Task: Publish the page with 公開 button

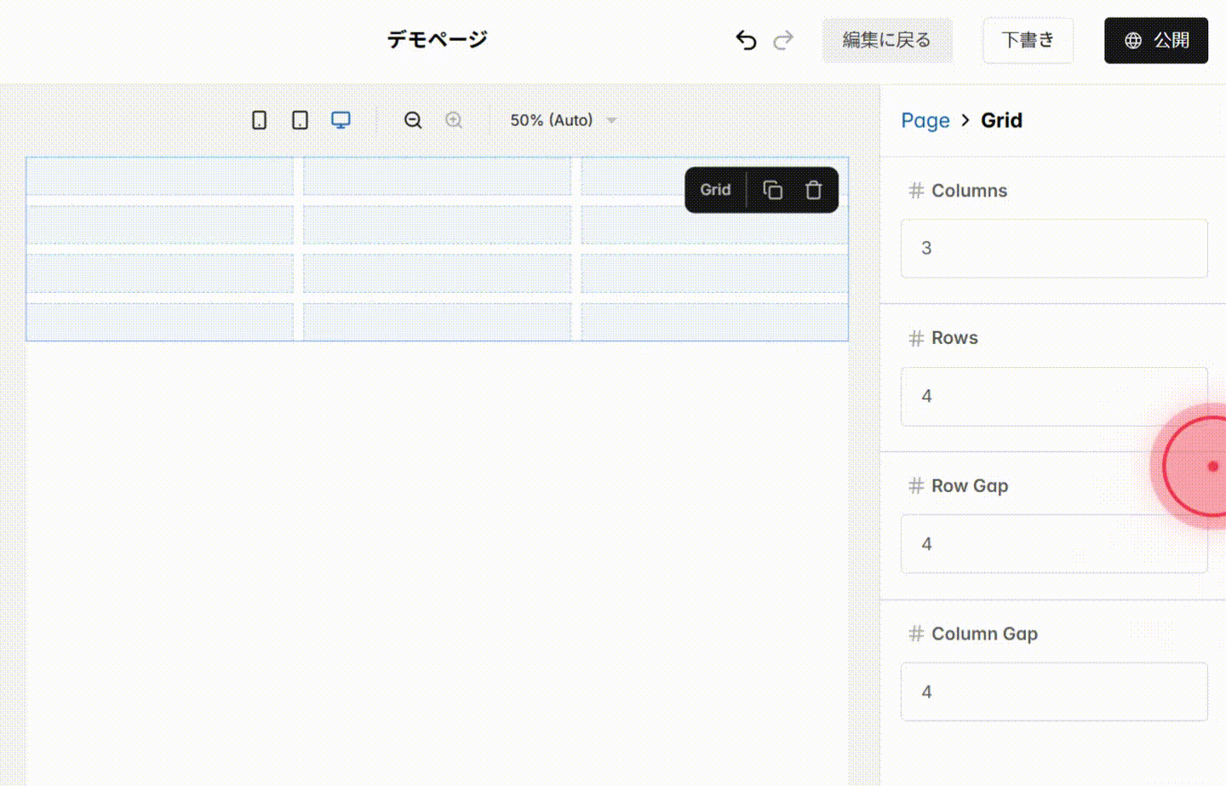Action: (1156, 39)
